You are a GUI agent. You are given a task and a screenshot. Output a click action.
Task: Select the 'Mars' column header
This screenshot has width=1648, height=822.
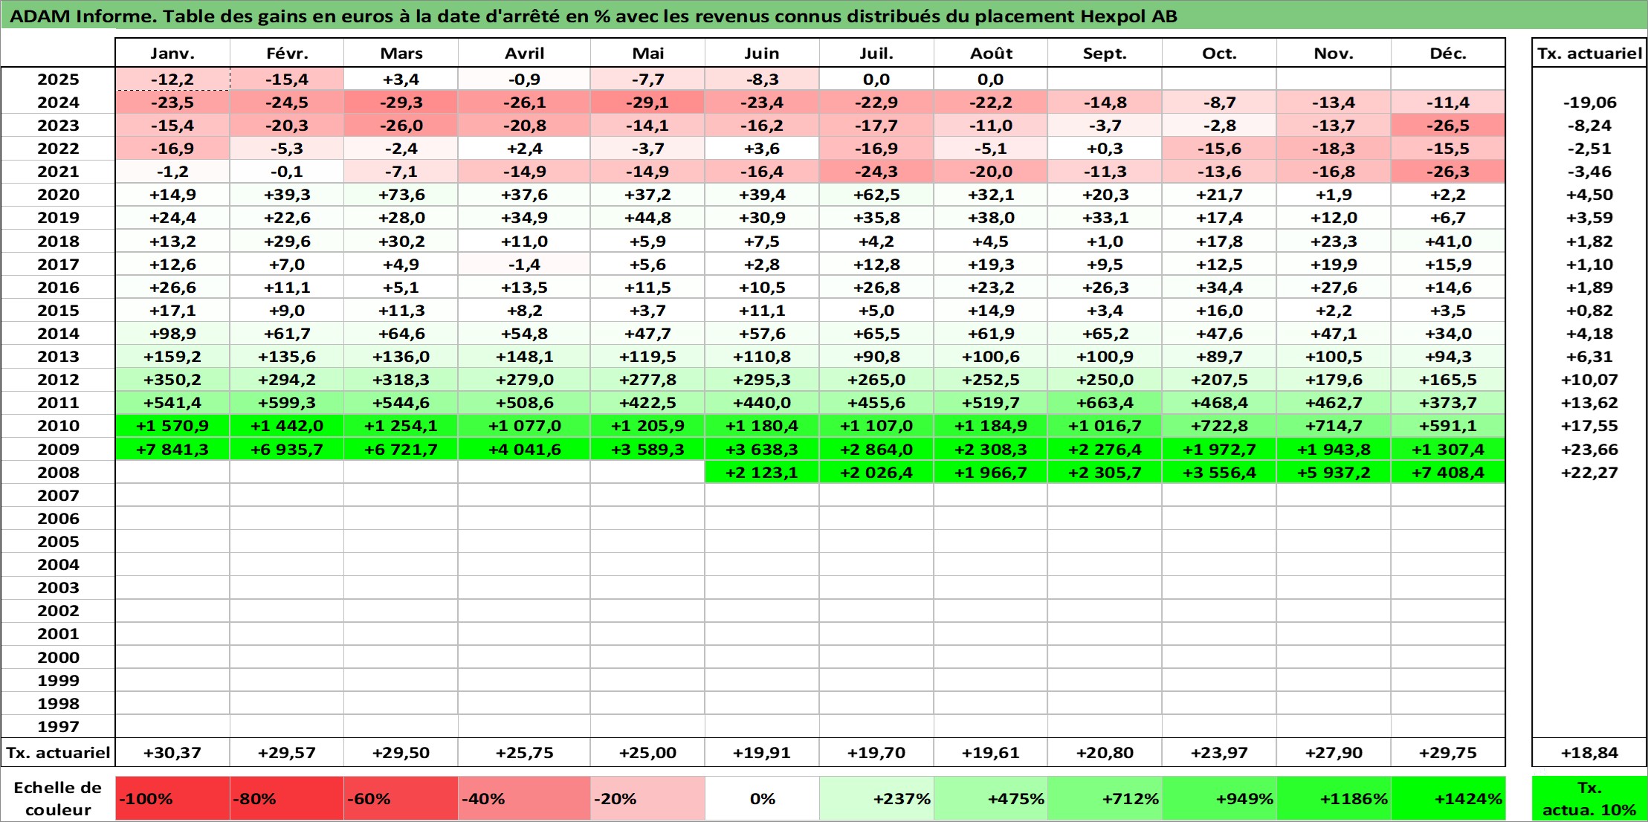pos(401,53)
